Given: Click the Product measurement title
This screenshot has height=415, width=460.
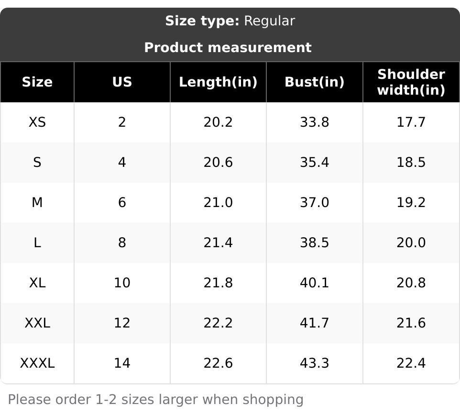Looking at the screenshot, I should tap(228, 48).
